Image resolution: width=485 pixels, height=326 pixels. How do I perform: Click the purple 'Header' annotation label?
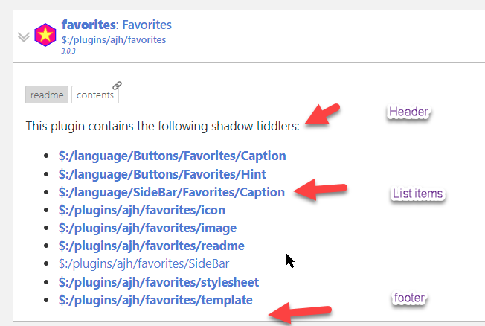pos(408,112)
